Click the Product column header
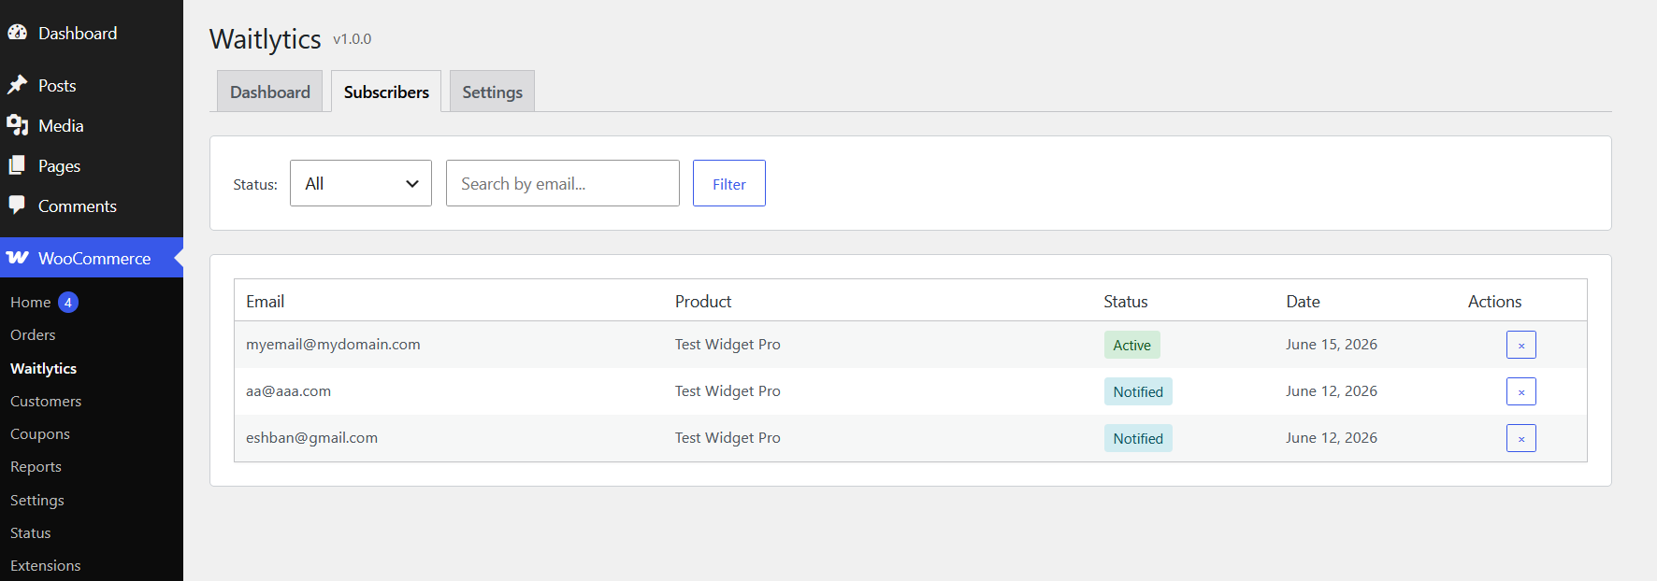 pyautogui.click(x=703, y=301)
